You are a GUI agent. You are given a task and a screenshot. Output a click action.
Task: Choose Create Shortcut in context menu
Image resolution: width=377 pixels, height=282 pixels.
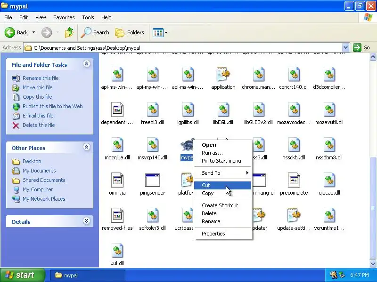(222, 205)
